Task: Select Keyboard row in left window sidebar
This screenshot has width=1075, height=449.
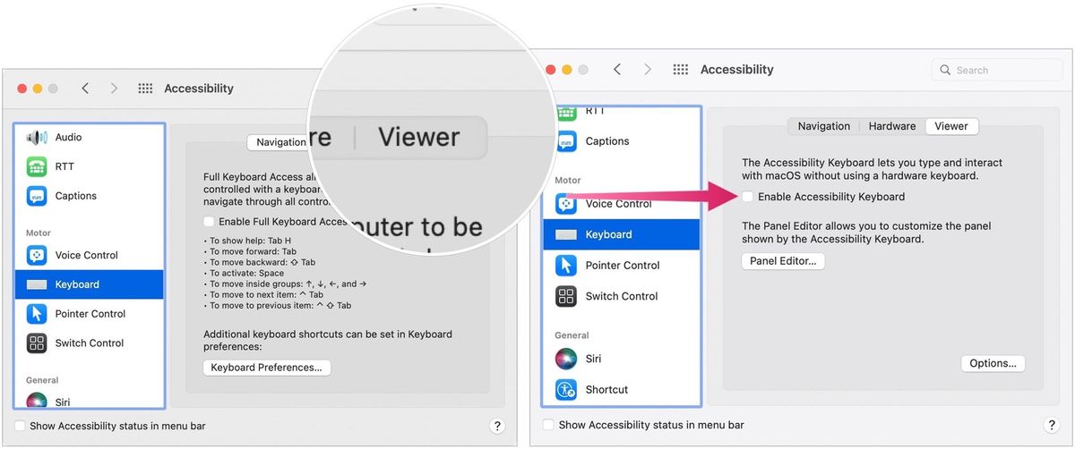Action: click(90, 284)
